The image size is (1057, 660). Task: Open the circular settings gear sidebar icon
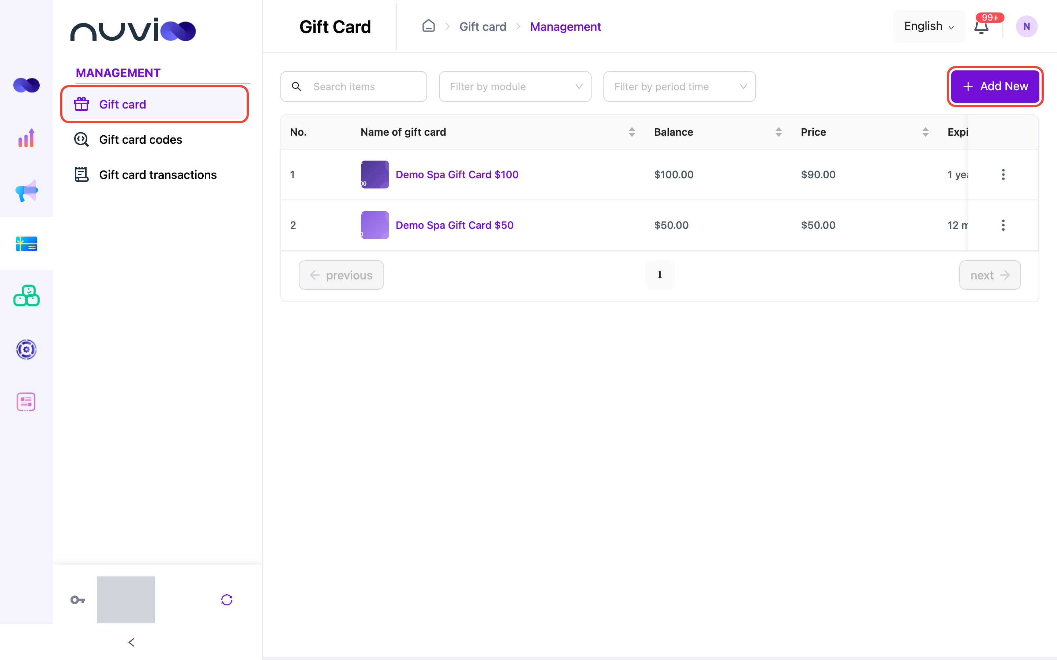pos(26,349)
